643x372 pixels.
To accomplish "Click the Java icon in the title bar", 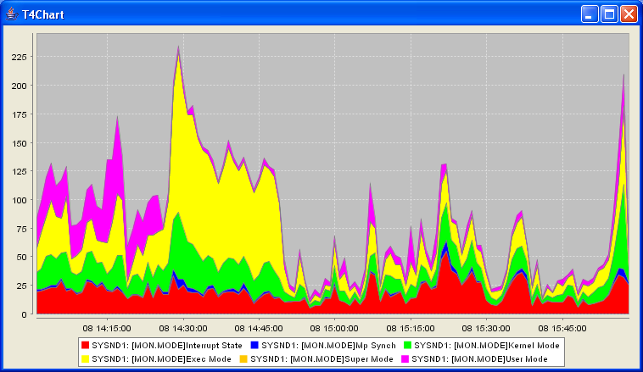I will tap(11, 14).
